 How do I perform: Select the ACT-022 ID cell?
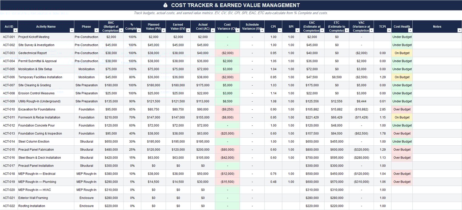[x=9, y=206]
